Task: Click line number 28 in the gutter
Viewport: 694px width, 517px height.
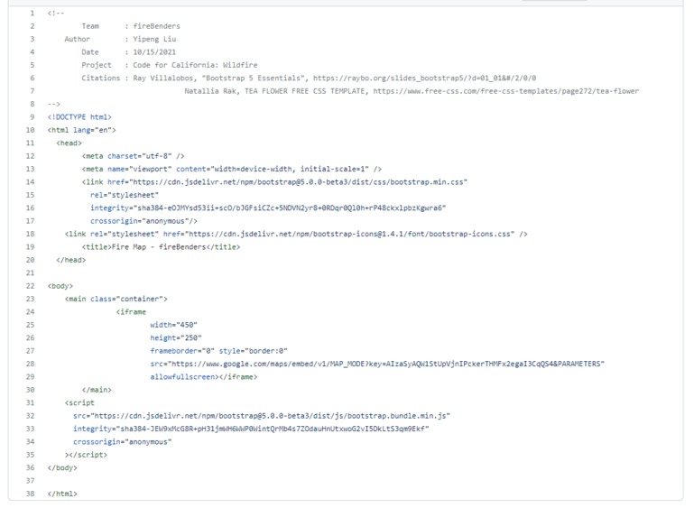Action: 30,364
